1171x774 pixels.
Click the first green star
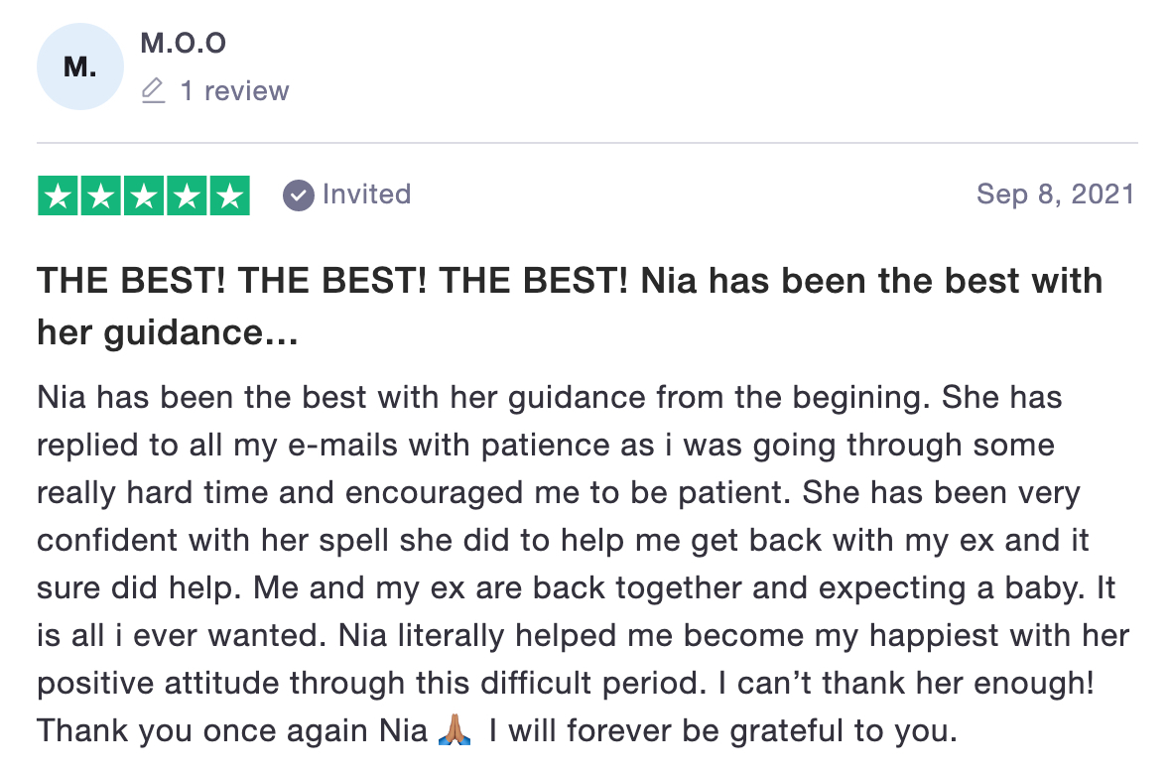58,195
